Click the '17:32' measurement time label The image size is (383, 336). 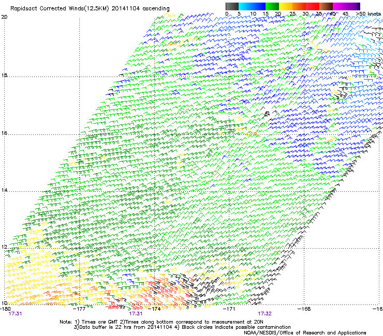pos(265,314)
